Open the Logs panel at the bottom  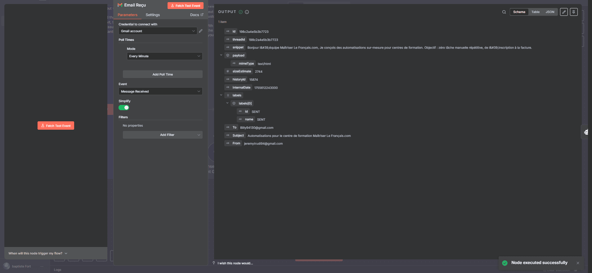pyautogui.click(x=57, y=270)
